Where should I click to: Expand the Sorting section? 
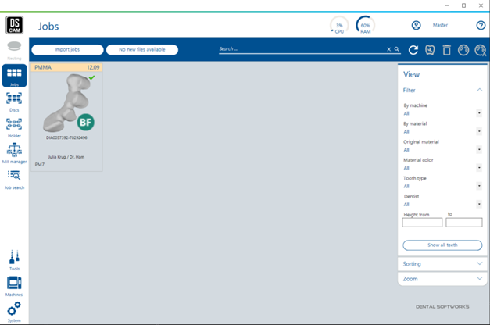pyautogui.click(x=442, y=264)
